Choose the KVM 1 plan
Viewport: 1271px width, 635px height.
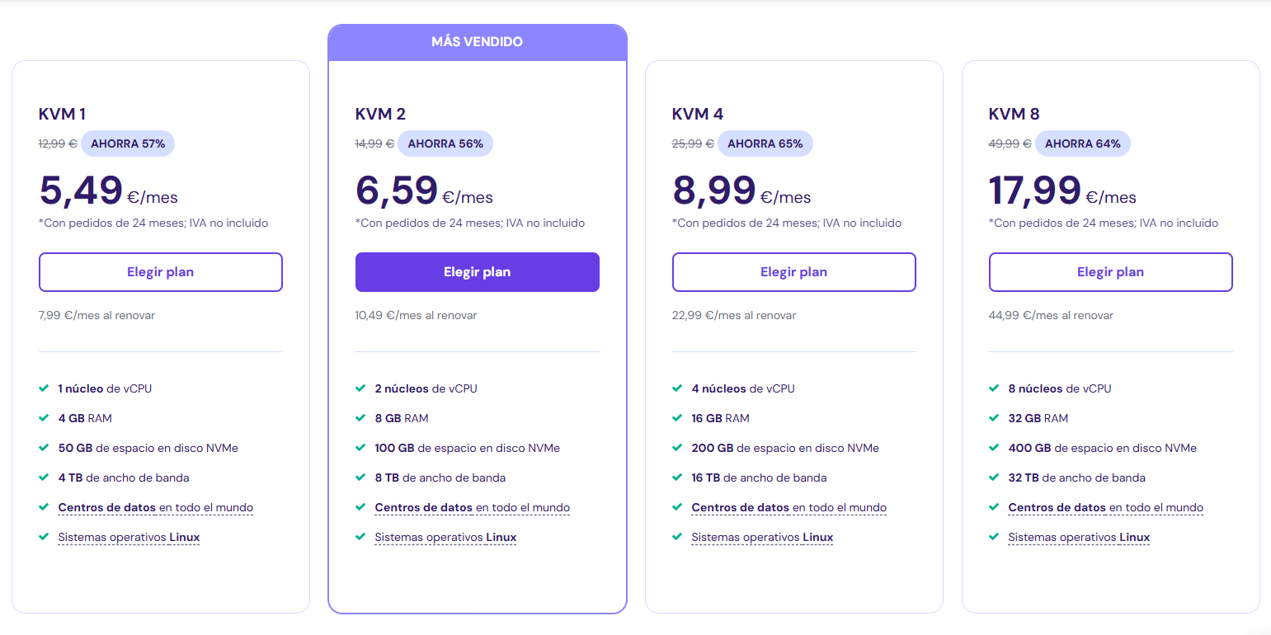tap(161, 272)
